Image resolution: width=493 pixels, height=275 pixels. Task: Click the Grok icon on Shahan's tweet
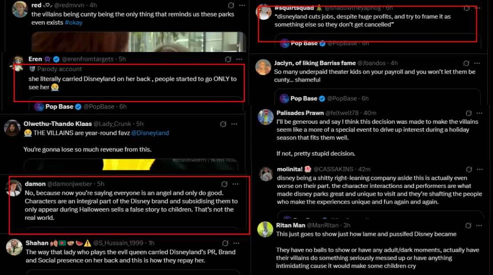(x=225, y=243)
